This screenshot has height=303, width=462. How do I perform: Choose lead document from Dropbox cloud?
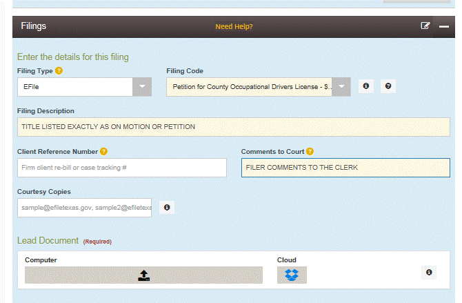point(292,275)
